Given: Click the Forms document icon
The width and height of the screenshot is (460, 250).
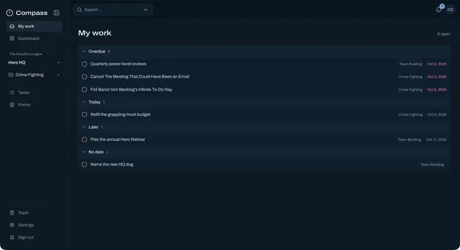Looking at the screenshot, I should (x=12, y=105).
